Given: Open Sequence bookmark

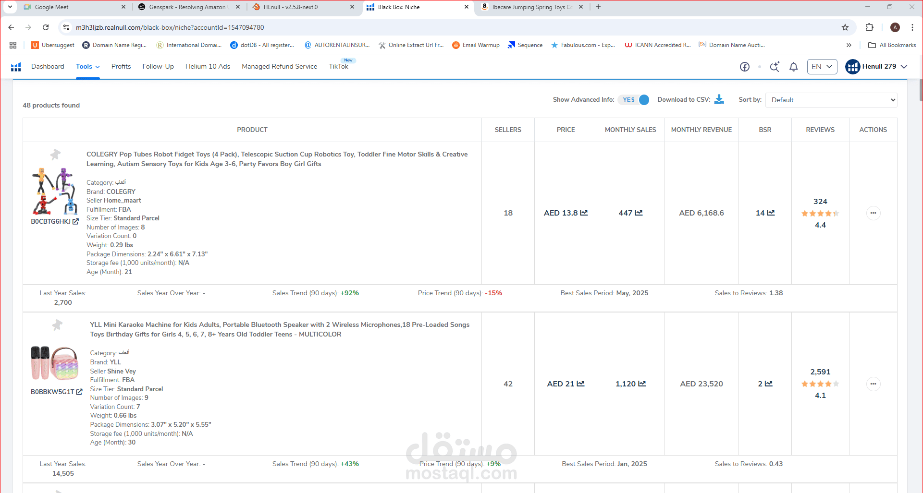Looking at the screenshot, I should pos(525,45).
